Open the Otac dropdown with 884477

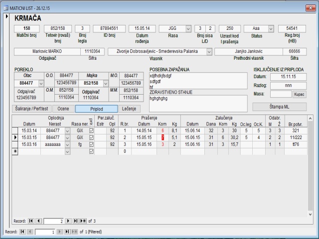pos(41,83)
